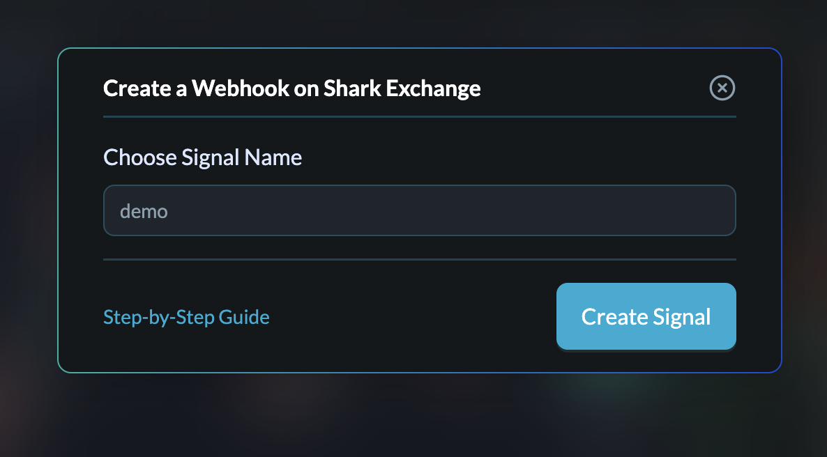Place cursor in the Choose Signal Name box

419,210
